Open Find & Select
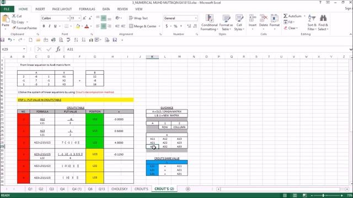353x198 pixels. pos(323,23)
